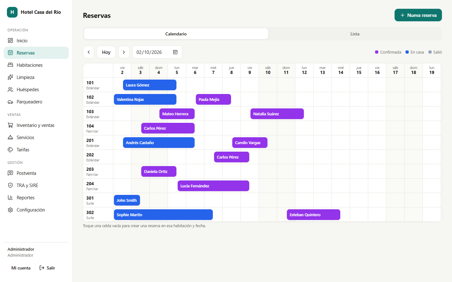Select John Smith reservation in suite 301
The image size is (452, 282).
(127, 200)
